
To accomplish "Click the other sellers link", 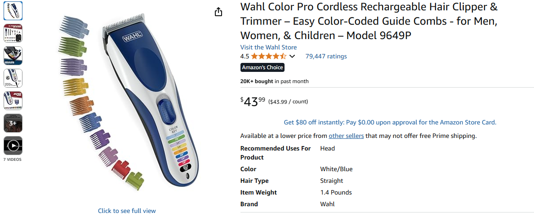I will tap(346, 136).
